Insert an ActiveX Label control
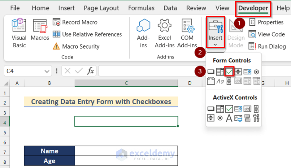Viewport: 291px width, 168px height. 229,119
